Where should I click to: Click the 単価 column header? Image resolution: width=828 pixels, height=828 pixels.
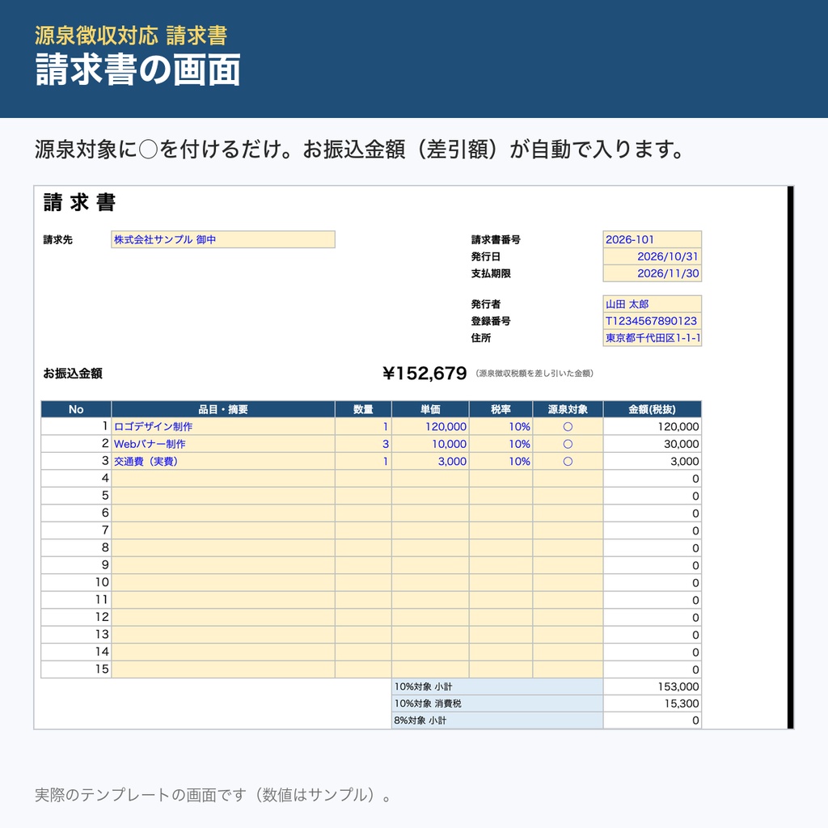coord(430,409)
